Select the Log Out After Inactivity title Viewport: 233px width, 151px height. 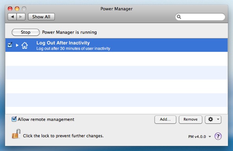click(x=63, y=43)
